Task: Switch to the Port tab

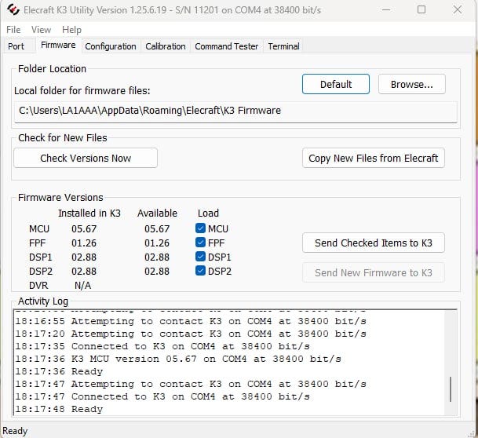Action: pos(16,46)
